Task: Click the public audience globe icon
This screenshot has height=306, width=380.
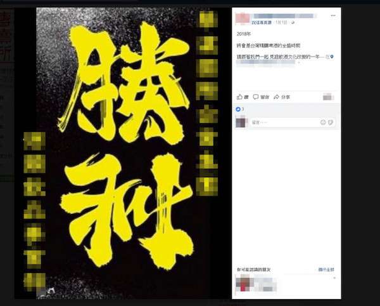Action: (293, 22)
